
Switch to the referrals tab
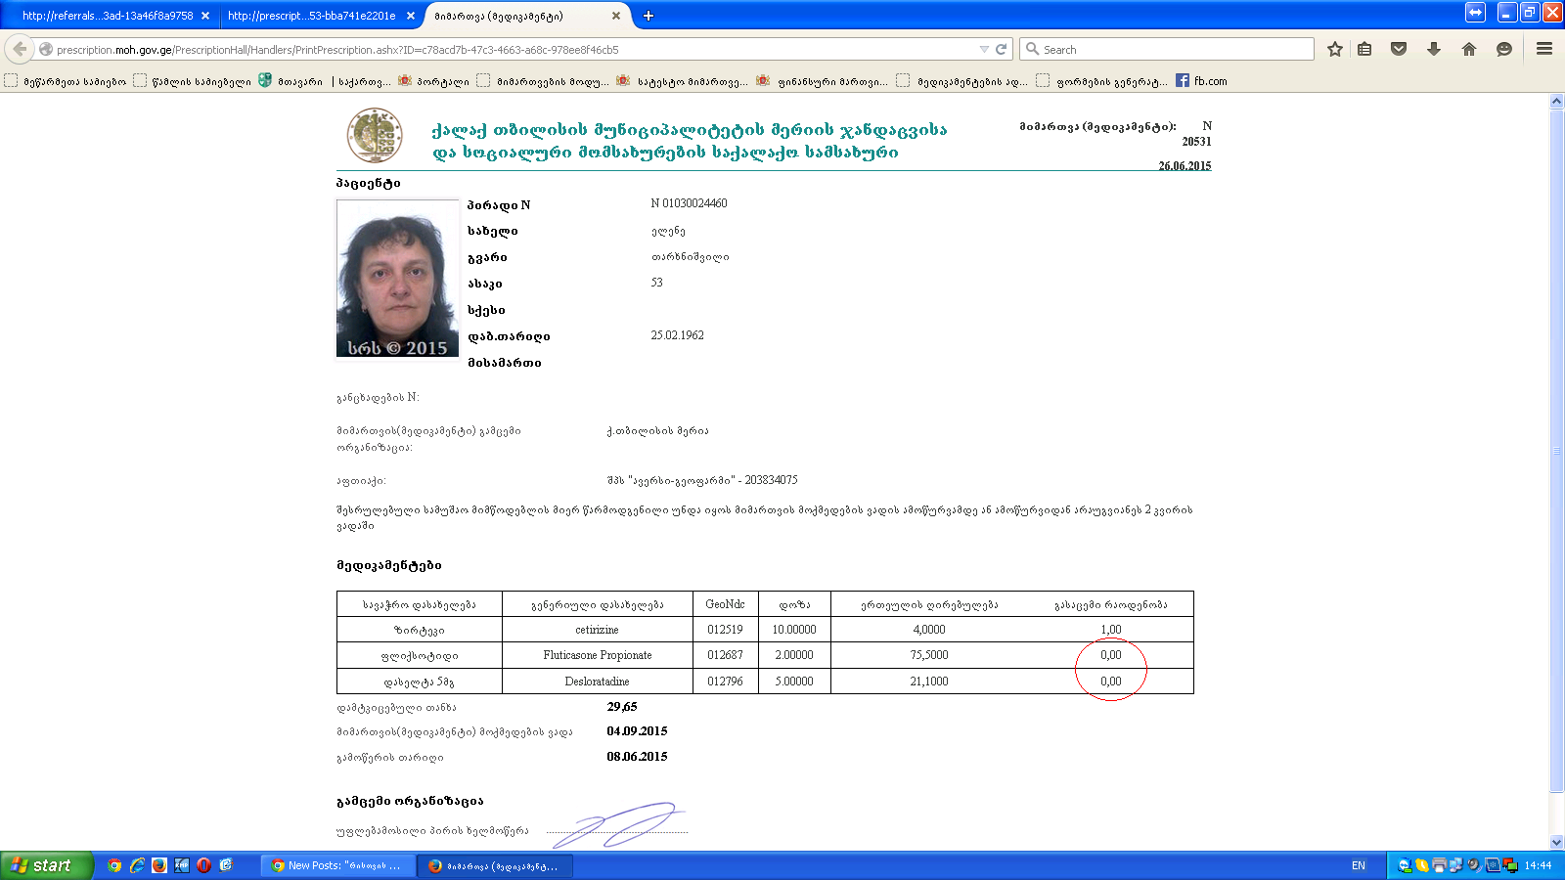(108, 16)
